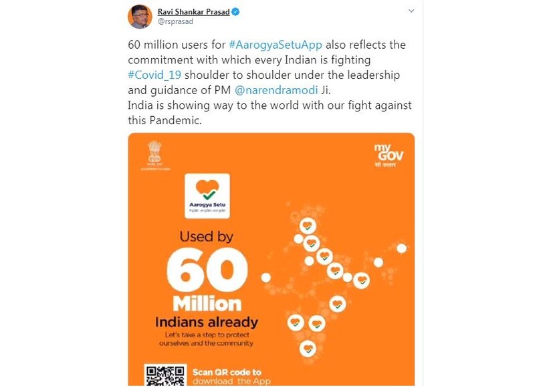Viewport: 553px width, 387px height.
Task: Click the Government of India emblem
Action: (x=154, y=156)
